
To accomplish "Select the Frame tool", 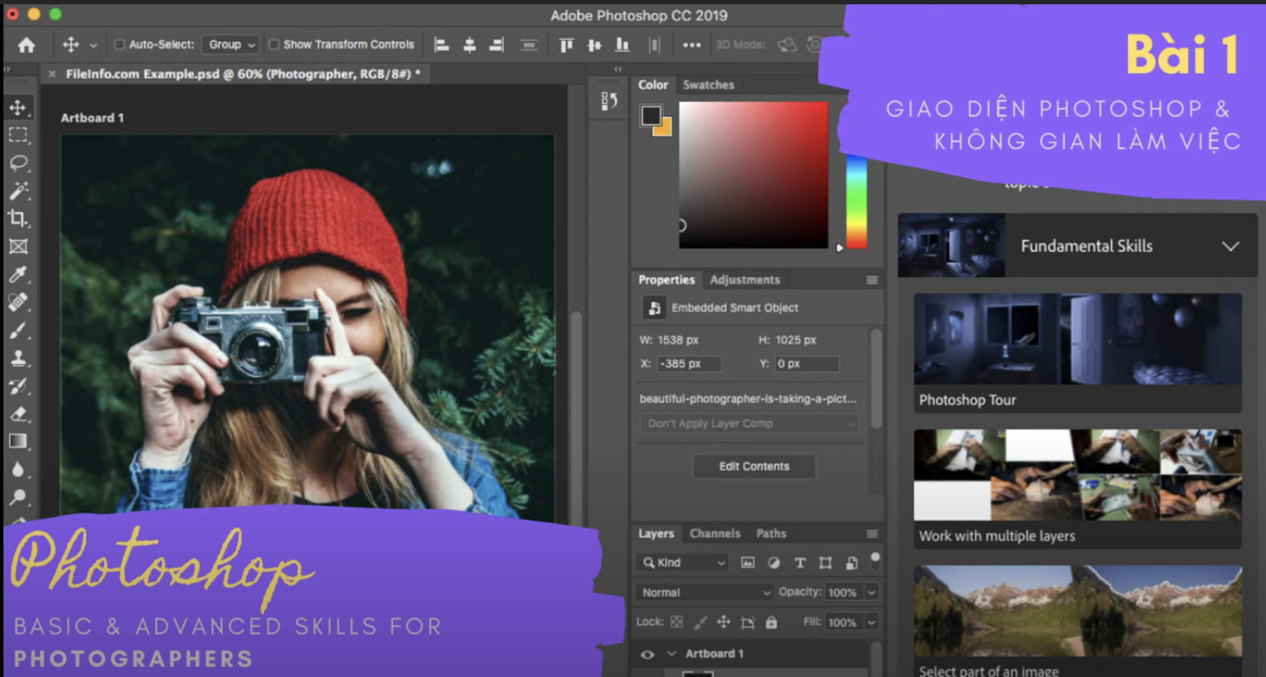I will [x=18, y=246].
